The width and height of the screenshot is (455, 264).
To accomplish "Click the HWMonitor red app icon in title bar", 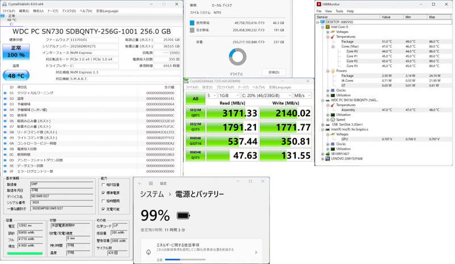I will click(x=319, y=5).
